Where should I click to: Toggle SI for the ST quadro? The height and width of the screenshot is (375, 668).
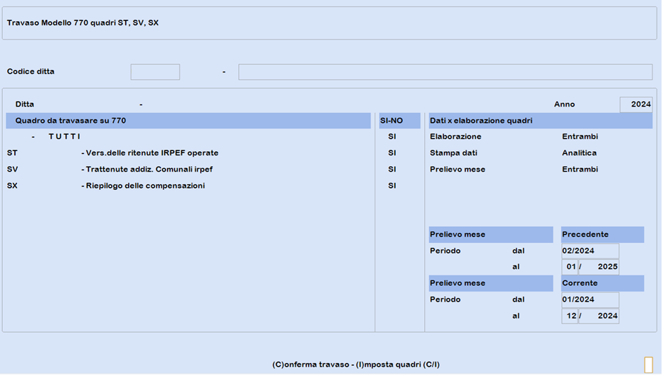(x=392, y=153)
